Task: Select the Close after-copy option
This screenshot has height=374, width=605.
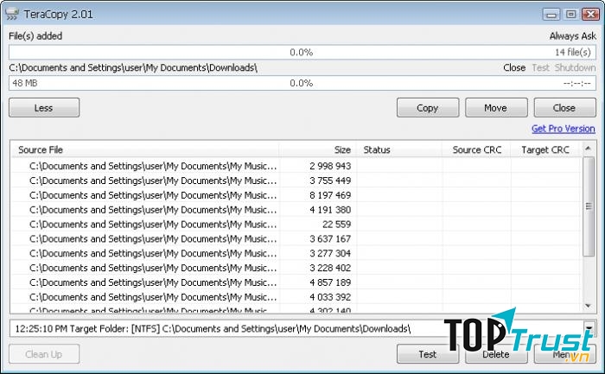Action: [514, 68]
